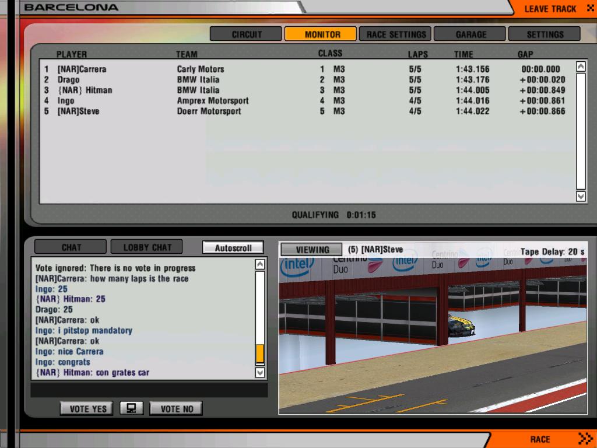Image resolution: width=597 pixels, height=448 pixels.
Task: Click the Vote No button
Action: [176, 408]
